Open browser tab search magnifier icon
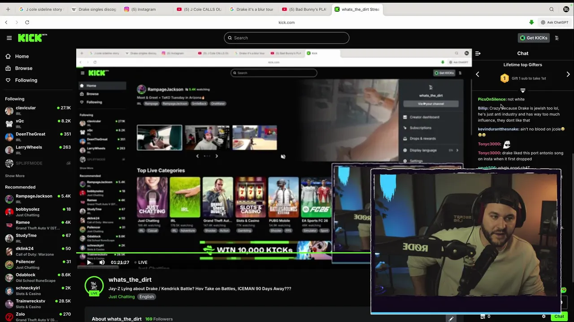574x322 pixels. (552, 9)
